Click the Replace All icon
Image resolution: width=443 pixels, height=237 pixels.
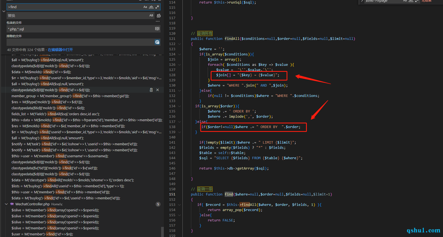(x=159, y=16)
